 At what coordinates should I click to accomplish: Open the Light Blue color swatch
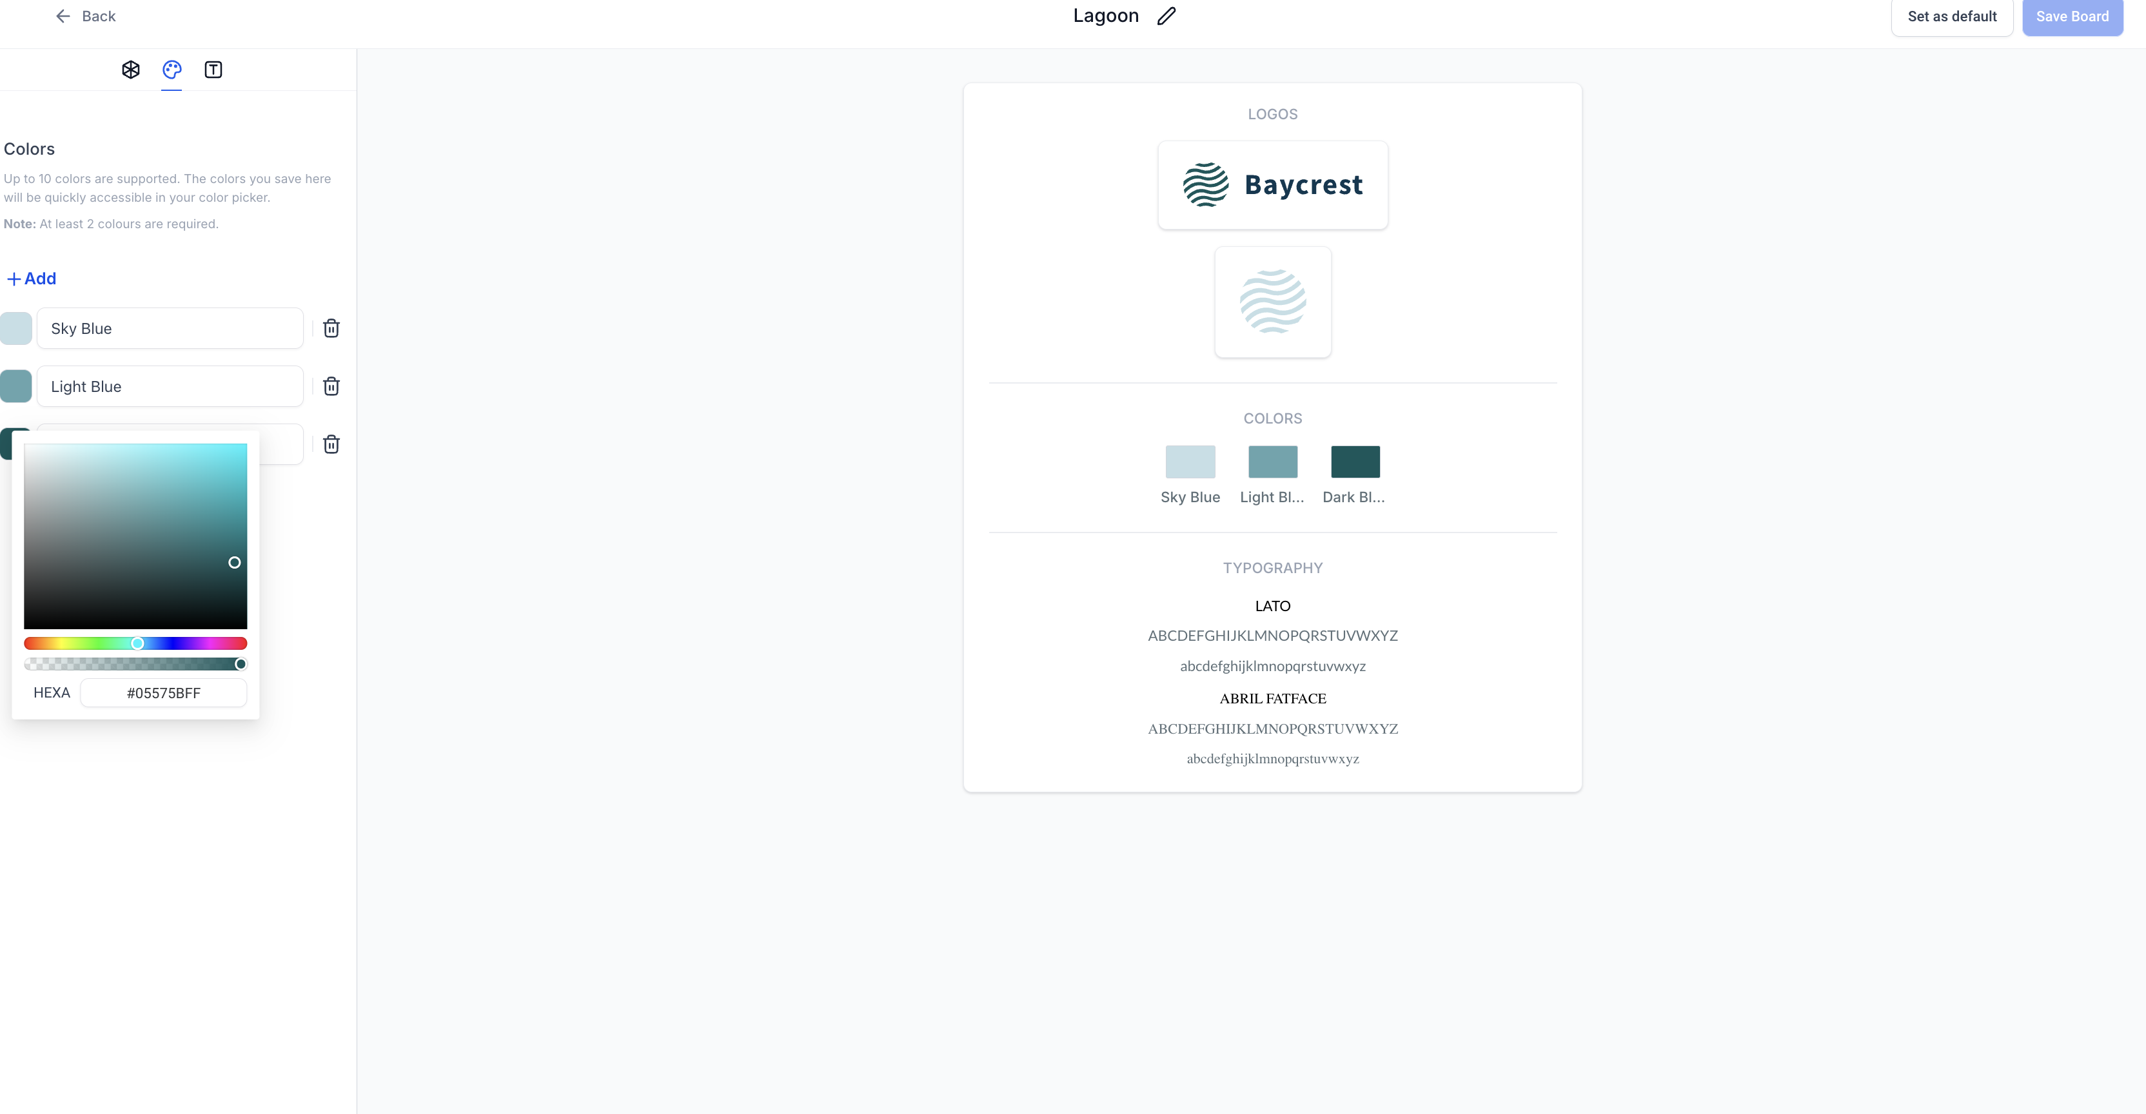[16, 386]
